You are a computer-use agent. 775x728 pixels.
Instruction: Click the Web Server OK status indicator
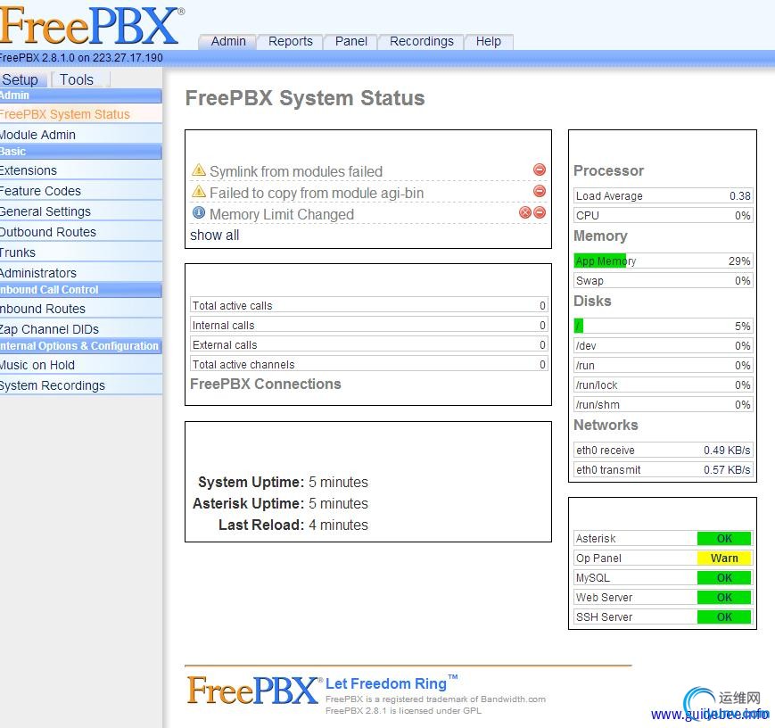coord(724,598)
